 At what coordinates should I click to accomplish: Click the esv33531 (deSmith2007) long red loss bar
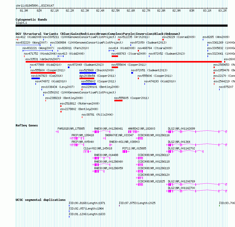pyautogui.click(x=124, y=62)
